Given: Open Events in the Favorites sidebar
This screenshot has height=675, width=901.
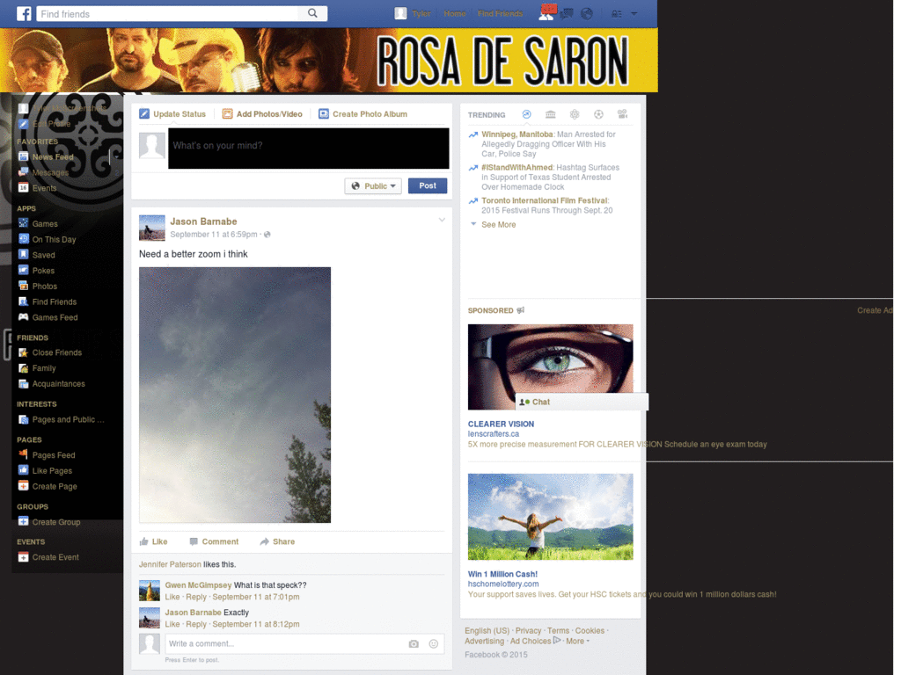Looking at the screenshot, I should 44,188.
